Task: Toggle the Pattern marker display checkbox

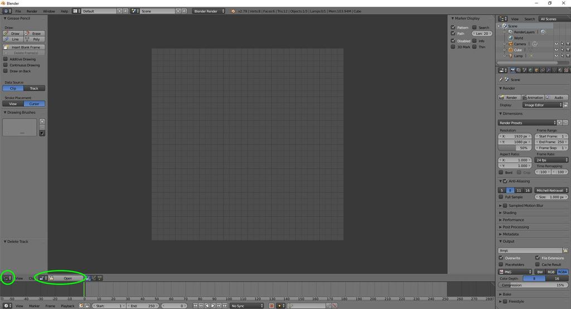Action: coord(453,27)
